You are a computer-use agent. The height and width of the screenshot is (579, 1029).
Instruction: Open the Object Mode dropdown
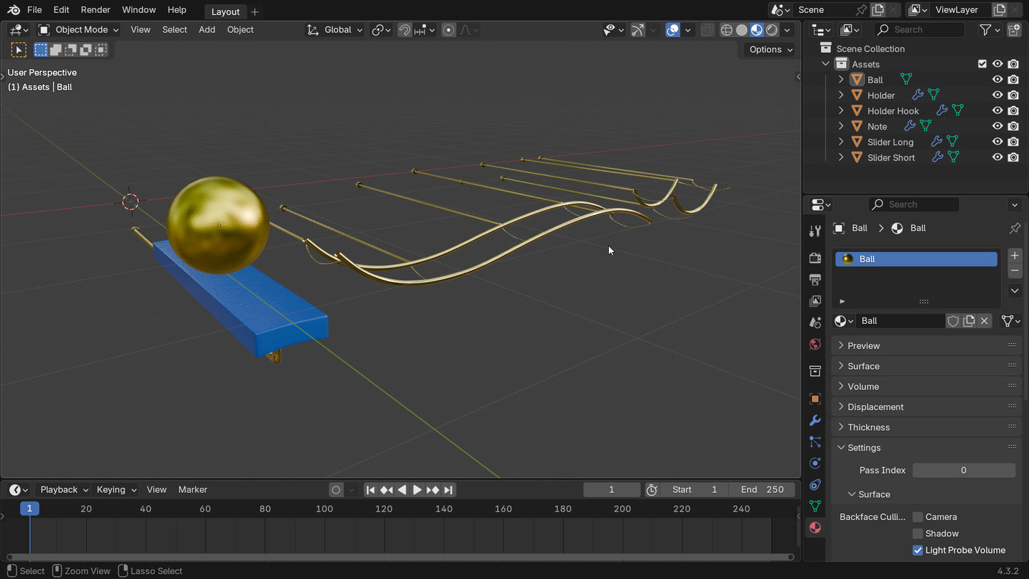(x=78, y=29)
